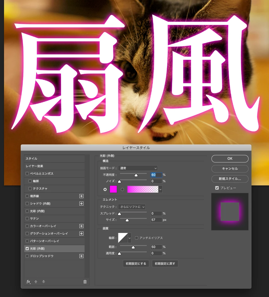
Task: Add another ドロップシャドウ effect with plus icon
Action: click(x=81, y=256)
